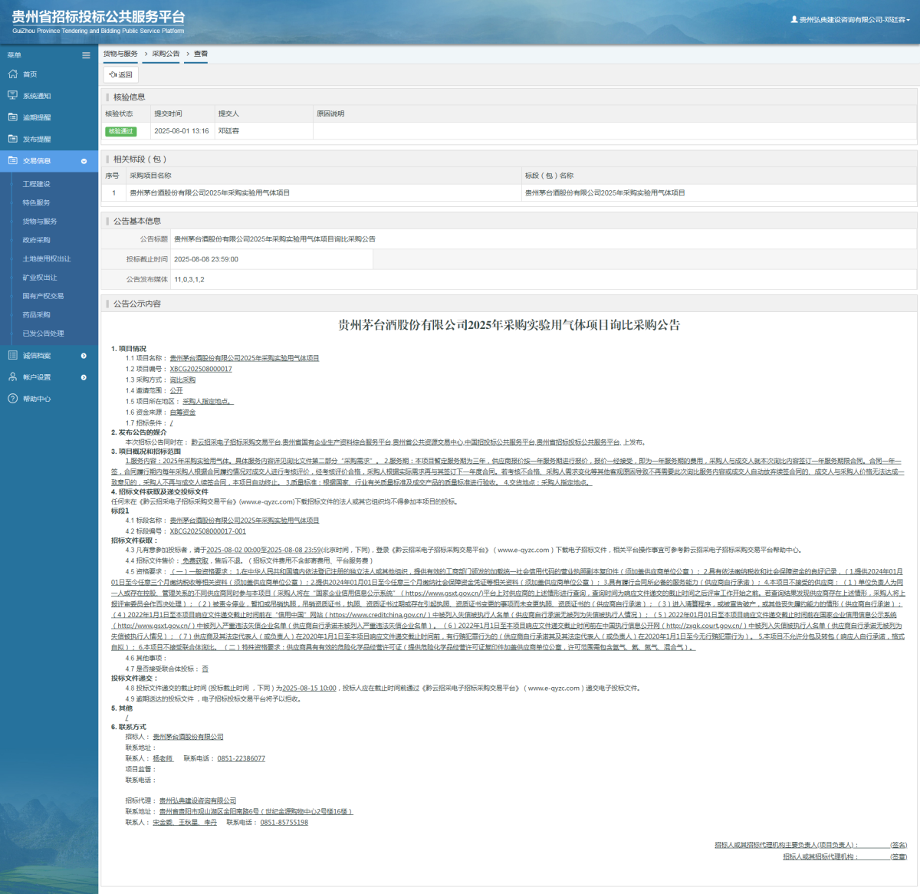Click the 发布提醒 folder icon
Viewport: 920px width, 894px height.
click(x=12, y=139)
